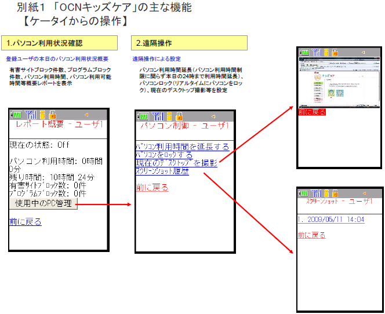Click lock icon in スクリーンショット phone
The height and width of the screenshot is (314, 385).
(335, 193)
